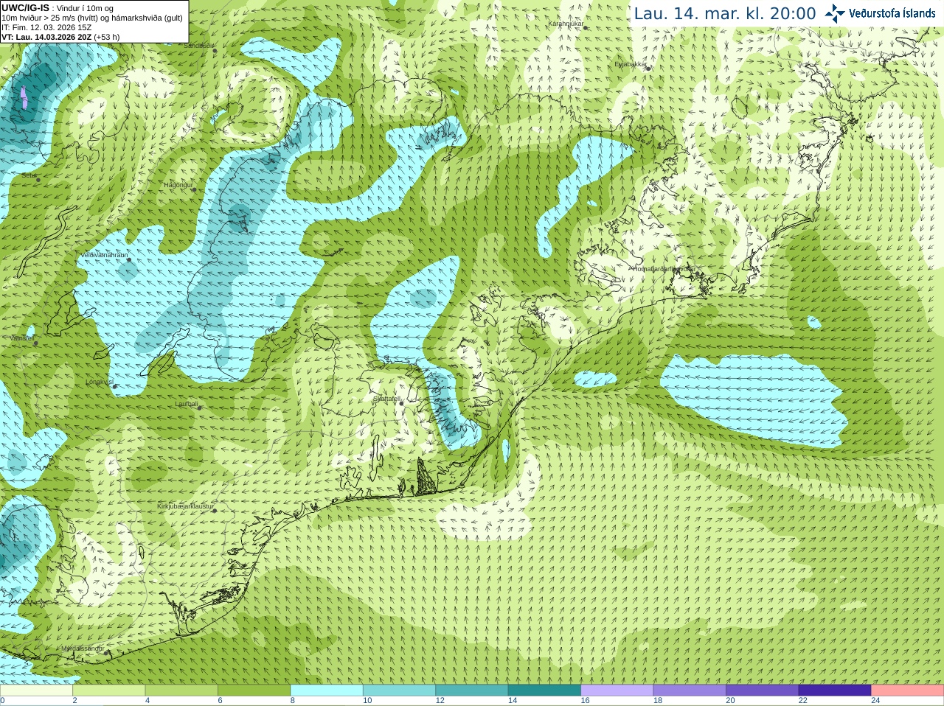
Task: Click the Veðurstofa Íslands logo icon
Action: point(835,13)
